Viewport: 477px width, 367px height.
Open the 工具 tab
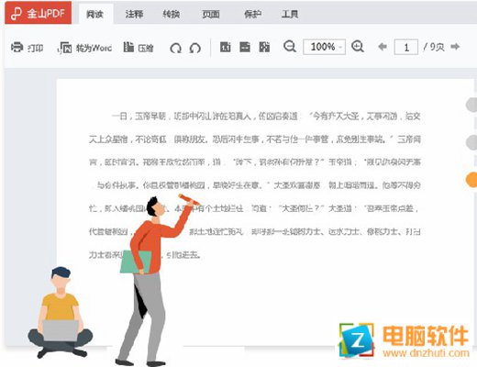pos(290,14)
